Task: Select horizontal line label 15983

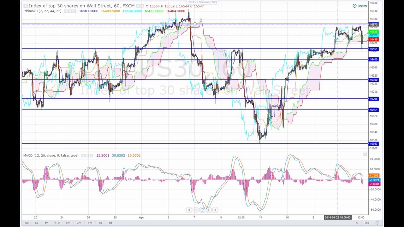Action: 373,144
